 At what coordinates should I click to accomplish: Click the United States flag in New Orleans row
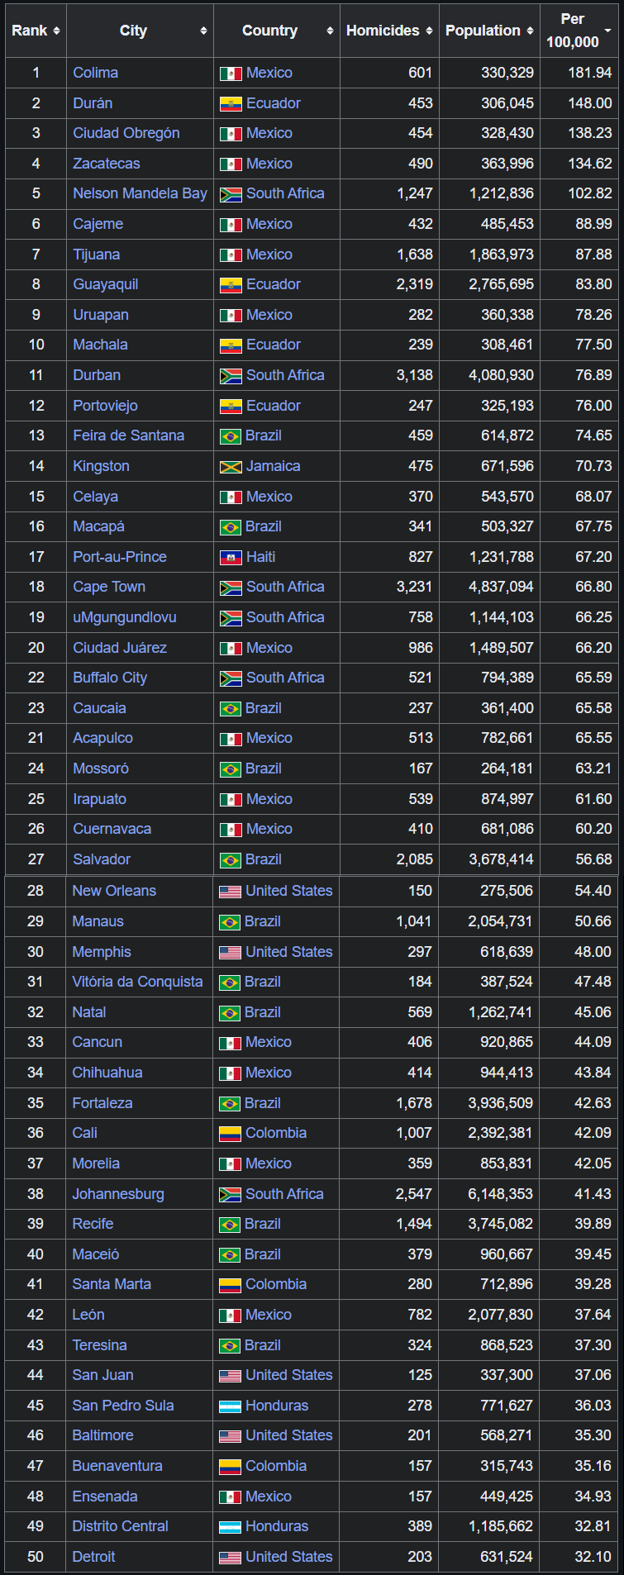230,892
